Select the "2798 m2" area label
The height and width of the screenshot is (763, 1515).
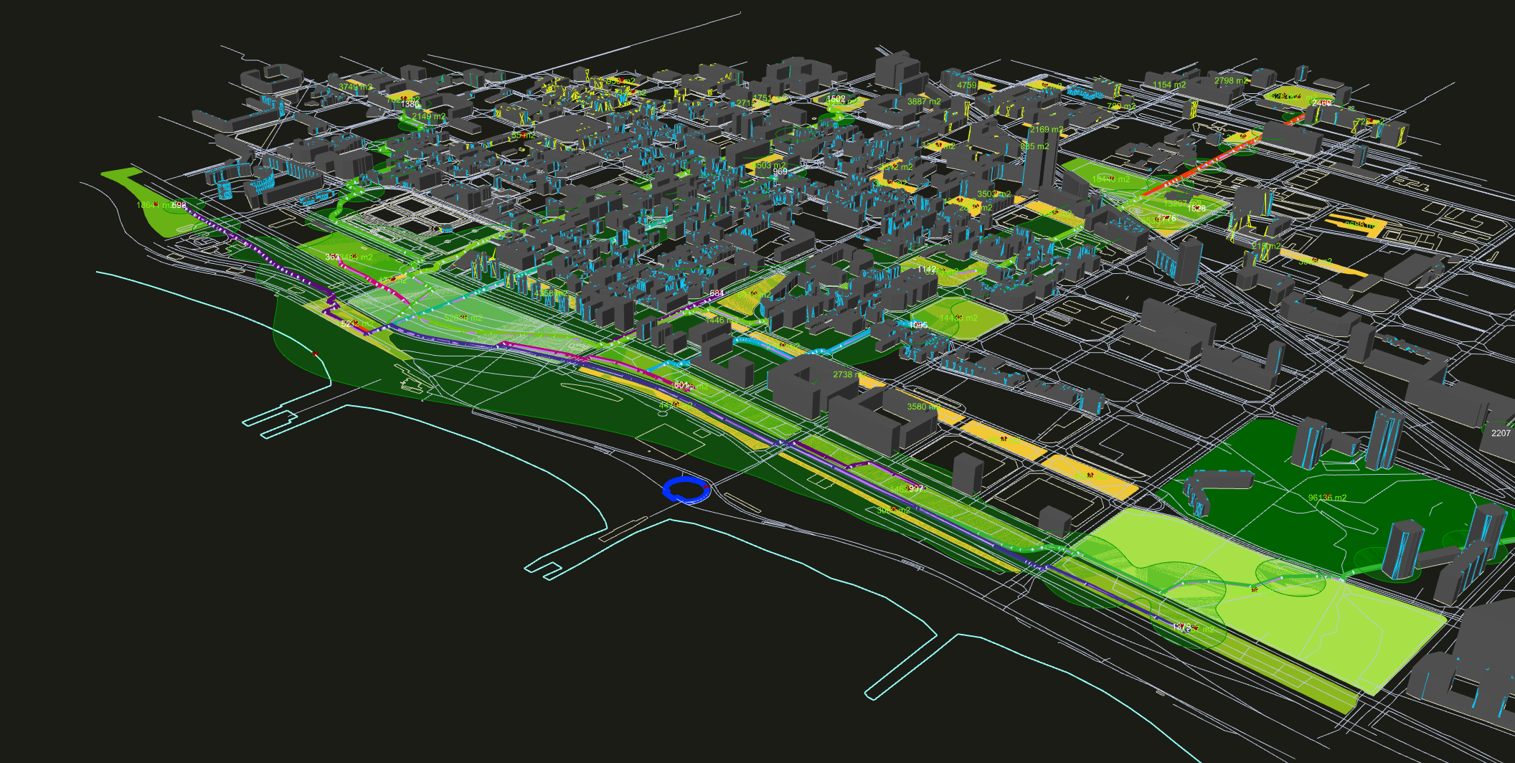pyautogui.click(x=1231, y=80)
